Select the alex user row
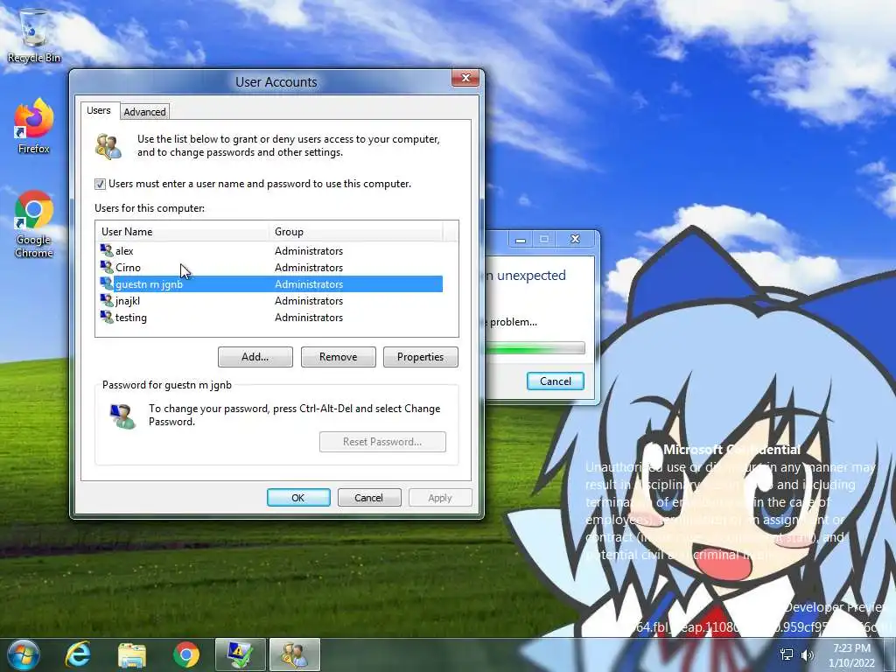Screen dimensions: 896x672 pos(269,251)
